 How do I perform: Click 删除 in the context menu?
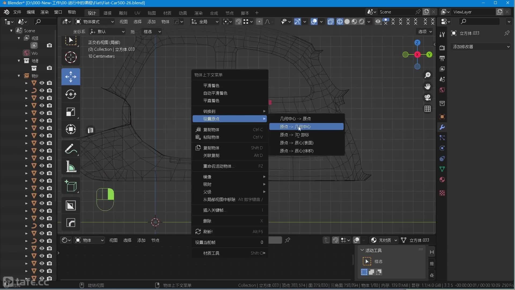tap(230, 221)
